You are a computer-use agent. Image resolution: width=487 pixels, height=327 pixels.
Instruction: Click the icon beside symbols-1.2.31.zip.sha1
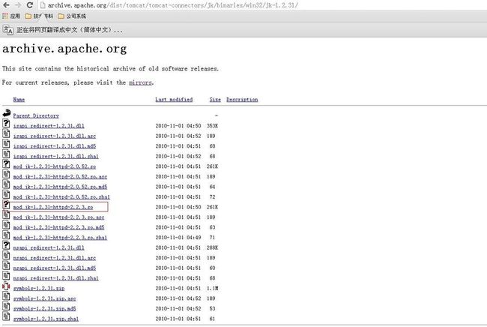6,316
